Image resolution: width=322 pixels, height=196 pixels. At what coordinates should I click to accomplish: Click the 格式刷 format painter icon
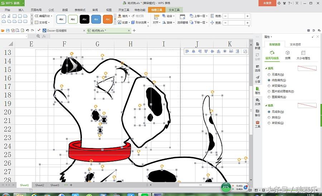(137, 16)
